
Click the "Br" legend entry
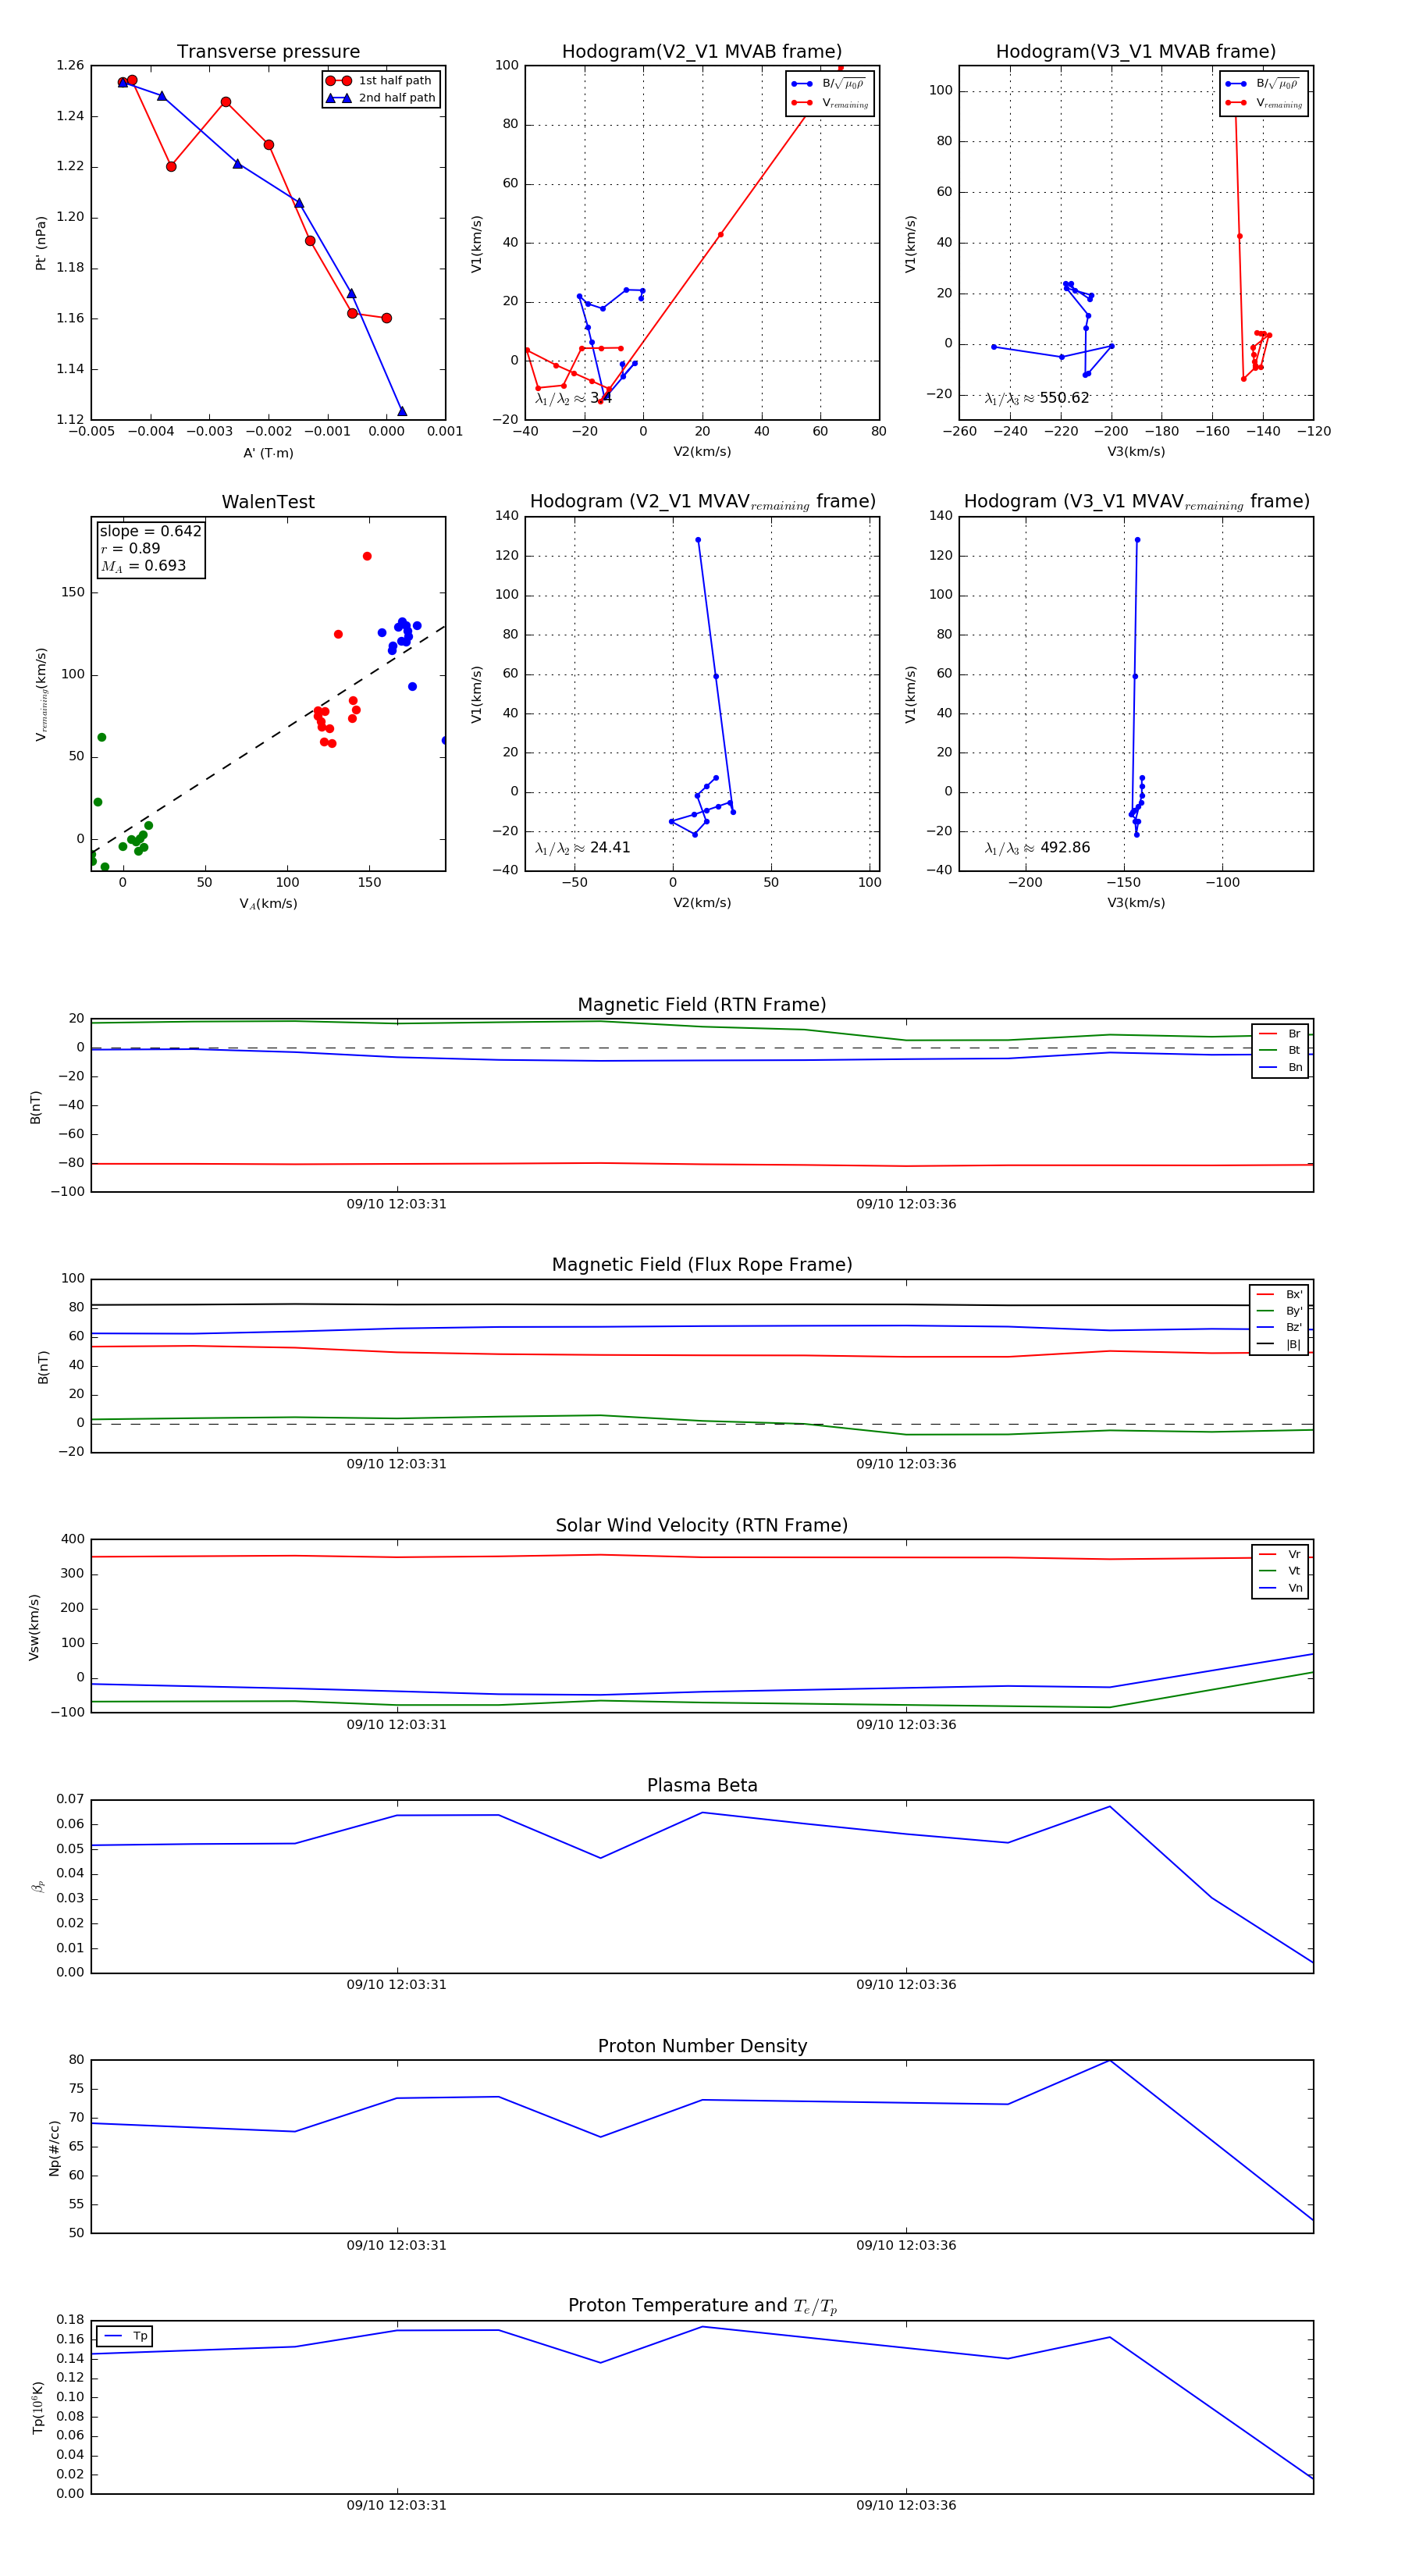pyautogui.click(x=1280, y=1034)
